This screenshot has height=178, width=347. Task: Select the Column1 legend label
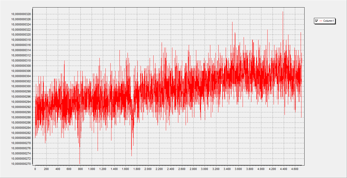point(329,21)
